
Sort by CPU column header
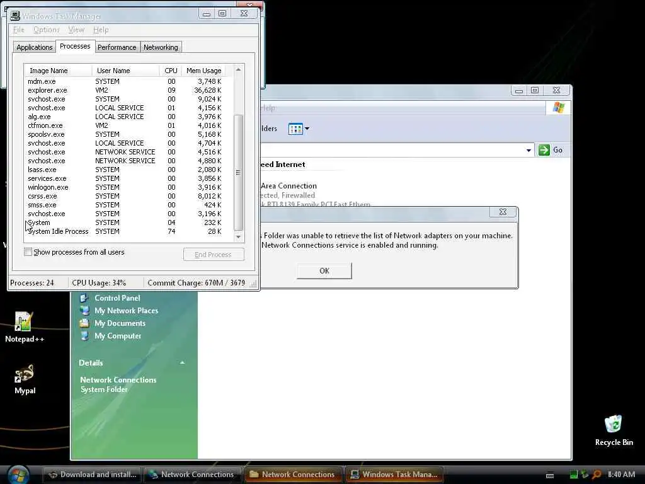170,71
